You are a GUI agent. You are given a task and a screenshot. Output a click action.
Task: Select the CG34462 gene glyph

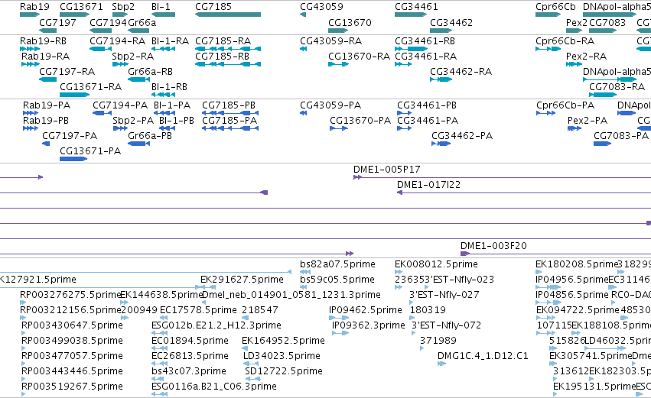coord(441,31)
